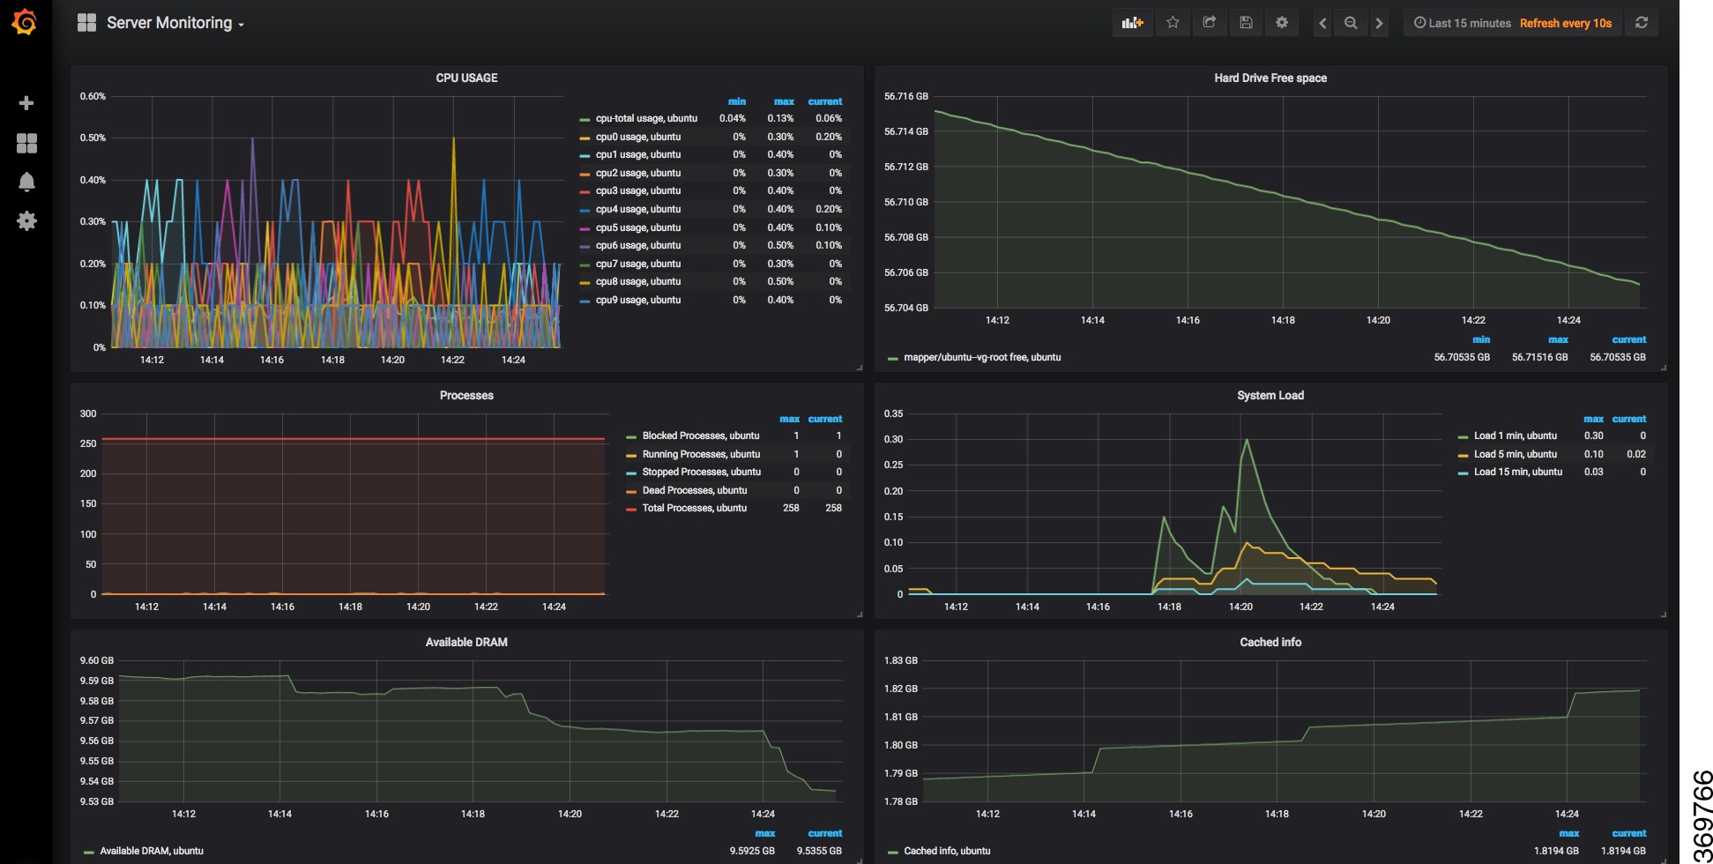Click Total Processes legend color swatch

(631, 509)
